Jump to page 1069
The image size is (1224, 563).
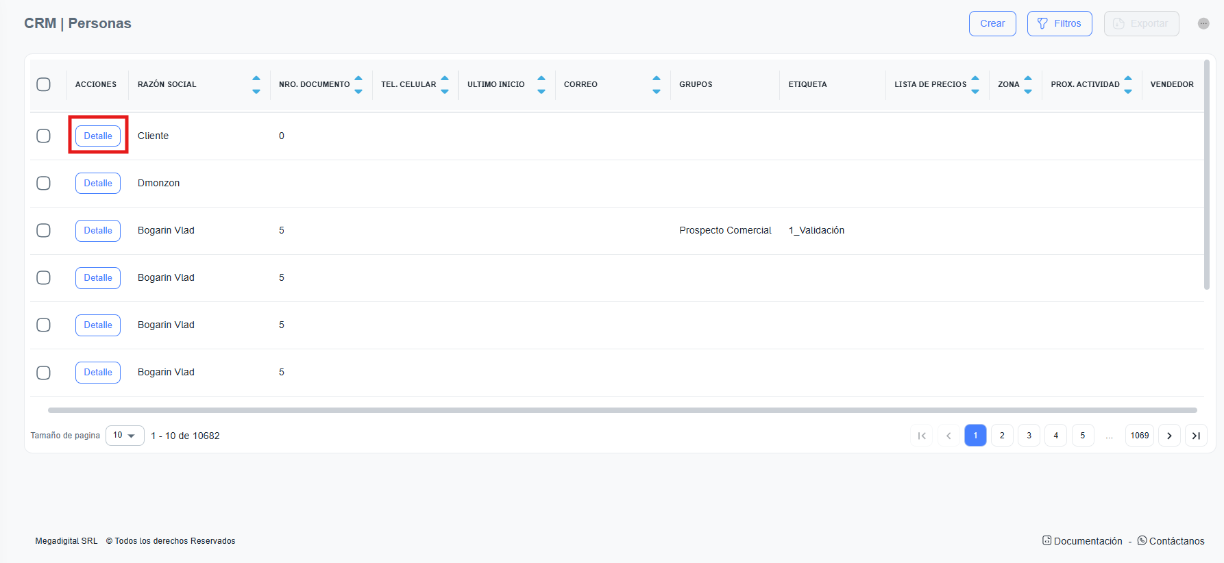(1139, 436)
